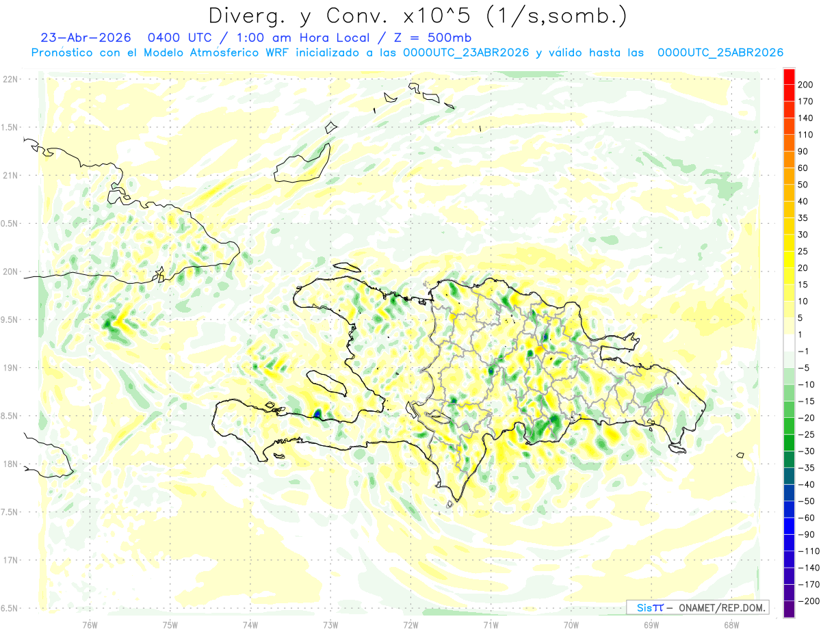
Task: Click the positive 140 colorbar label
Action: click(805, 118)
